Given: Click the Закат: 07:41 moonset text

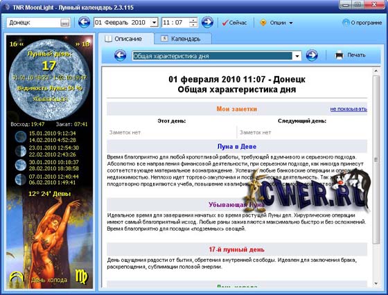Looking at the screenshot, I should coord(71,124).
